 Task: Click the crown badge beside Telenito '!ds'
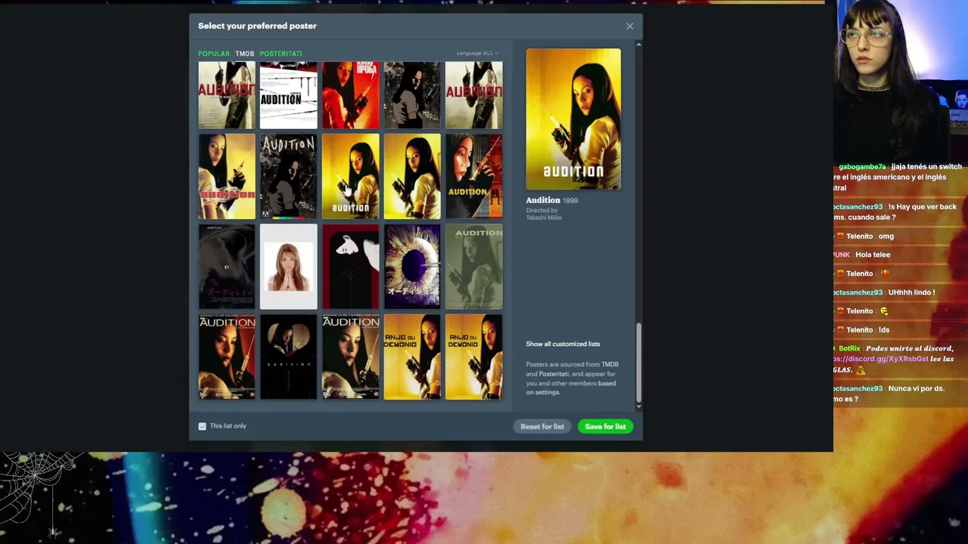(839, 330)
